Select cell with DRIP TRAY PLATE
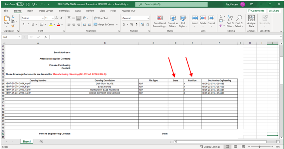Screen dimensions: 284x149 [x=105, y=83]
